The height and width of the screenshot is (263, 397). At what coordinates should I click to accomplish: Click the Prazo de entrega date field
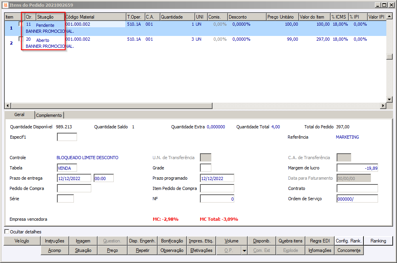pyautogui.click(x=74, y=178)
